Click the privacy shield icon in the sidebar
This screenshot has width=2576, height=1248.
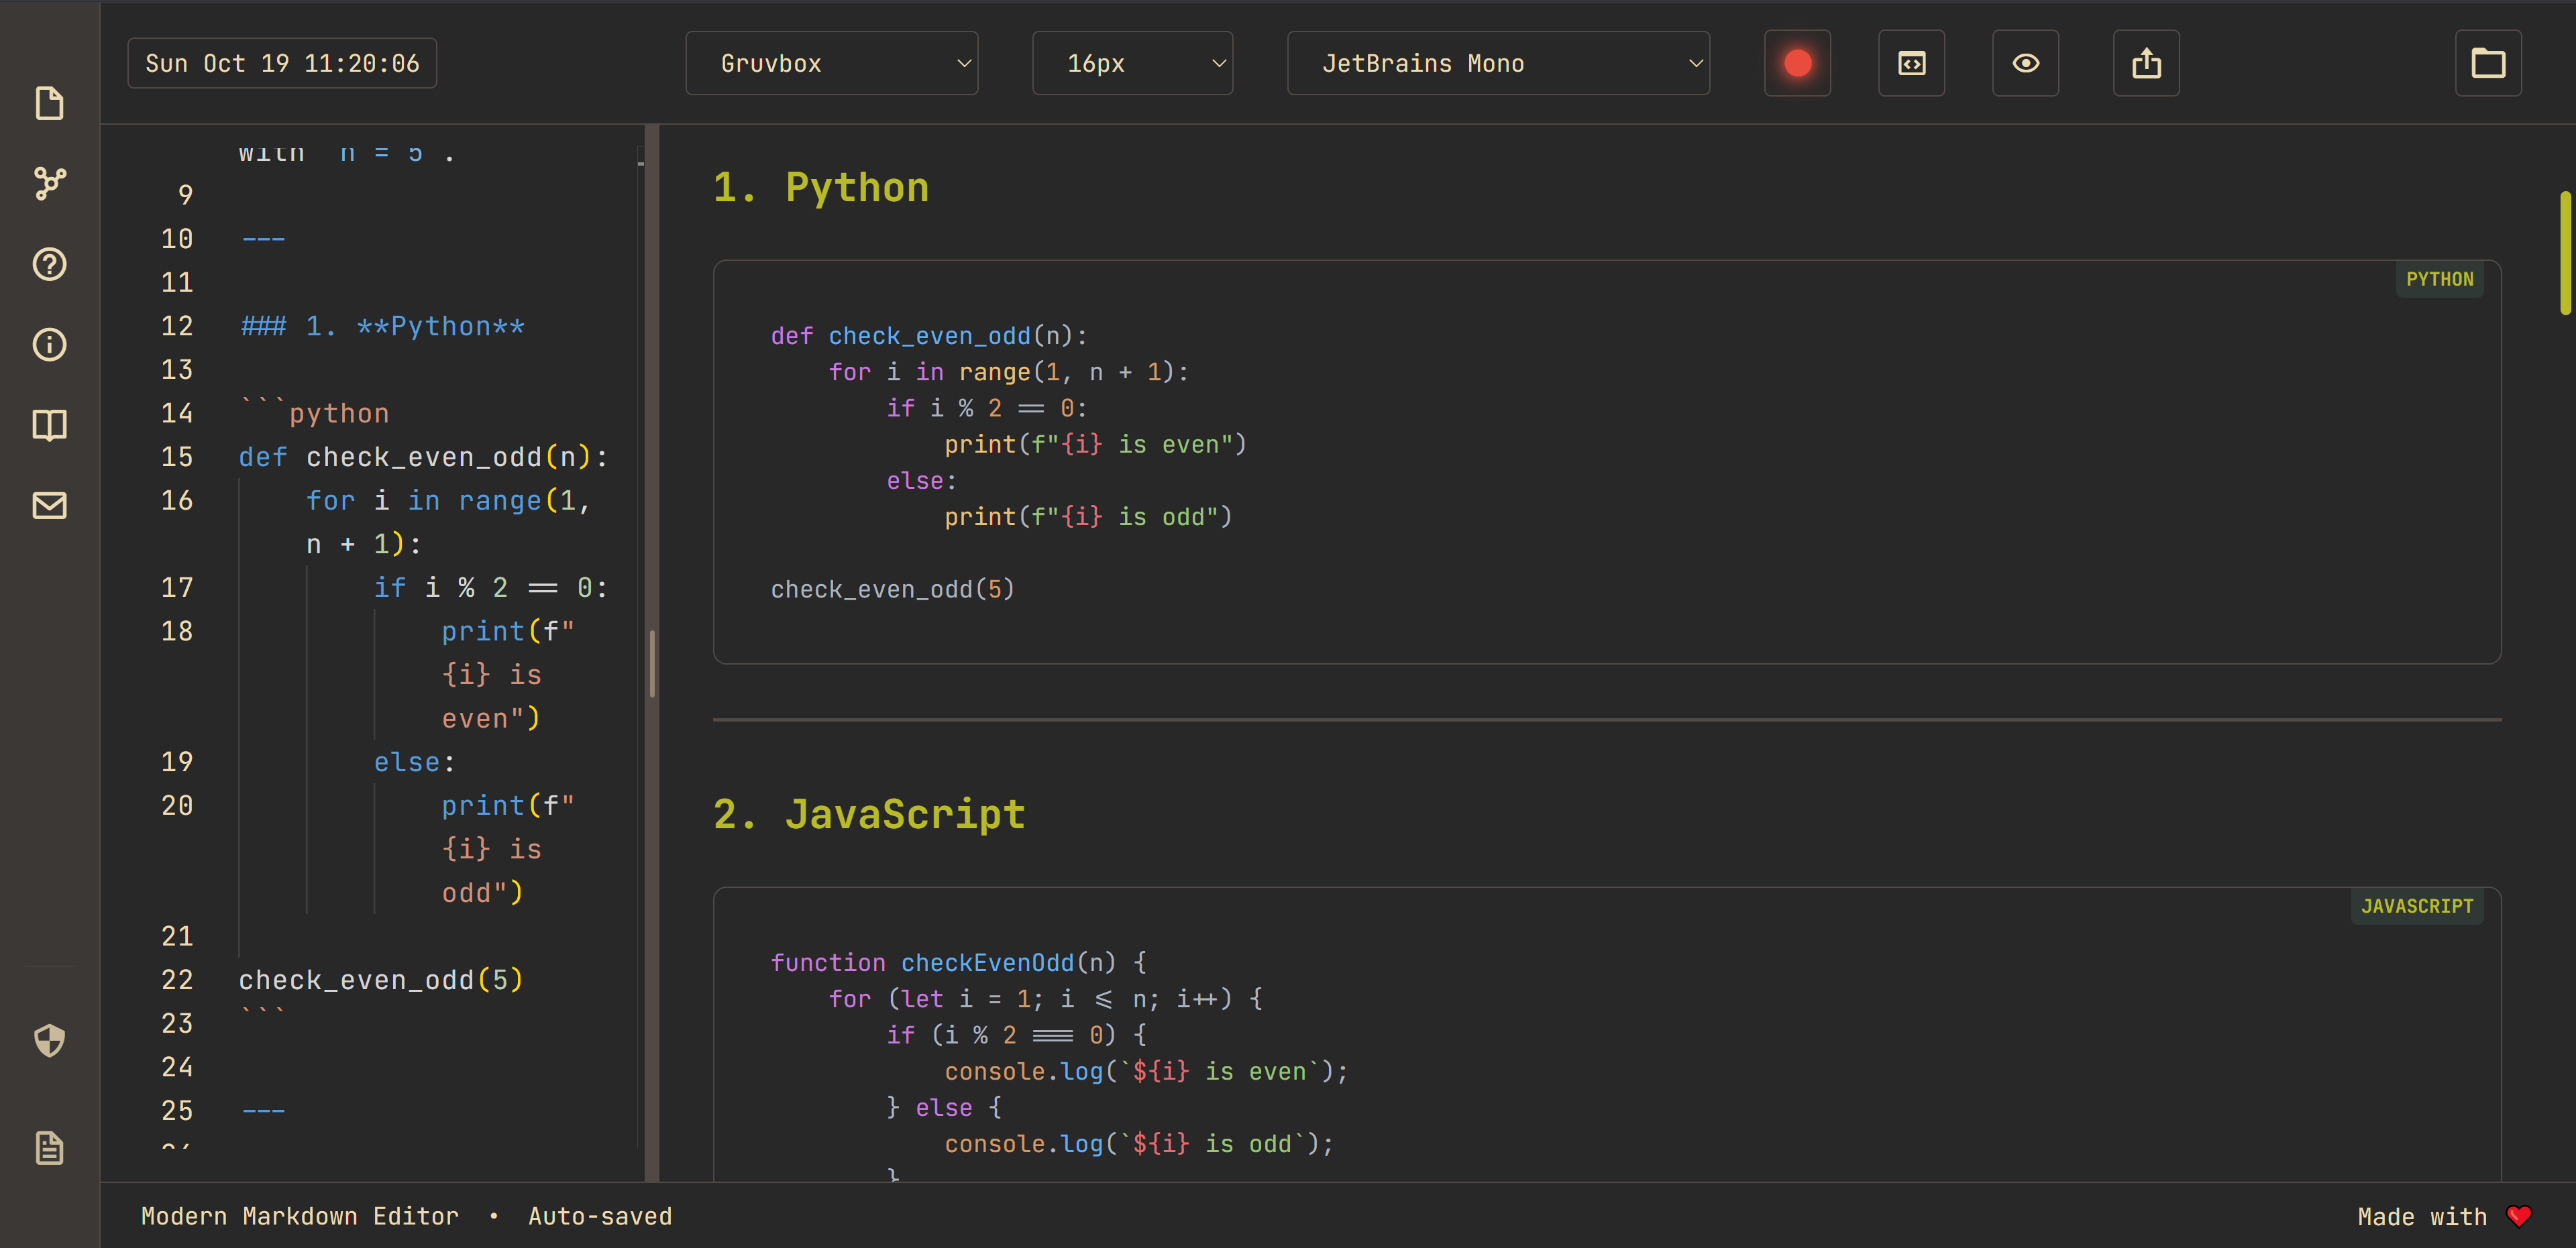point(49,1041)
